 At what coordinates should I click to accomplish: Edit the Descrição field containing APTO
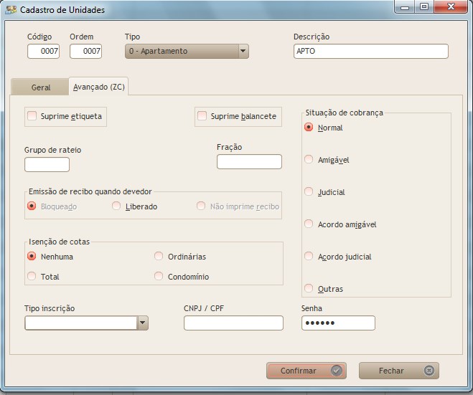(x=371, y=51)
